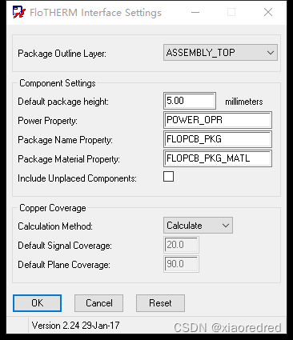293x340 pixels.
Task: Close the FloTHERM Interface Settings dialog
Action: (x=268, y=12)
